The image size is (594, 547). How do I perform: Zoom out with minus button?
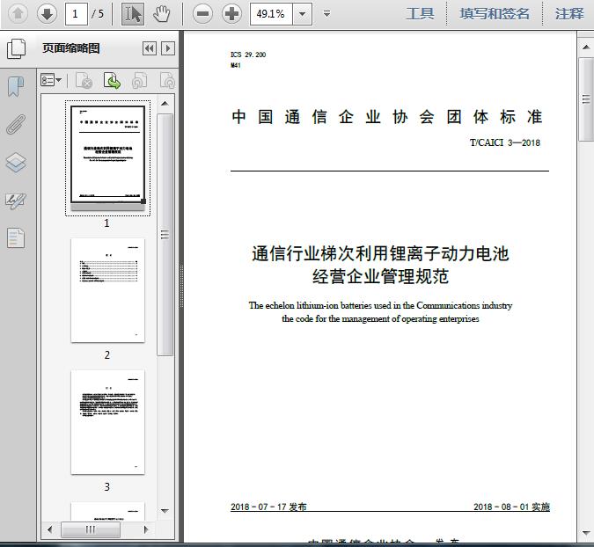click(202, 14)
